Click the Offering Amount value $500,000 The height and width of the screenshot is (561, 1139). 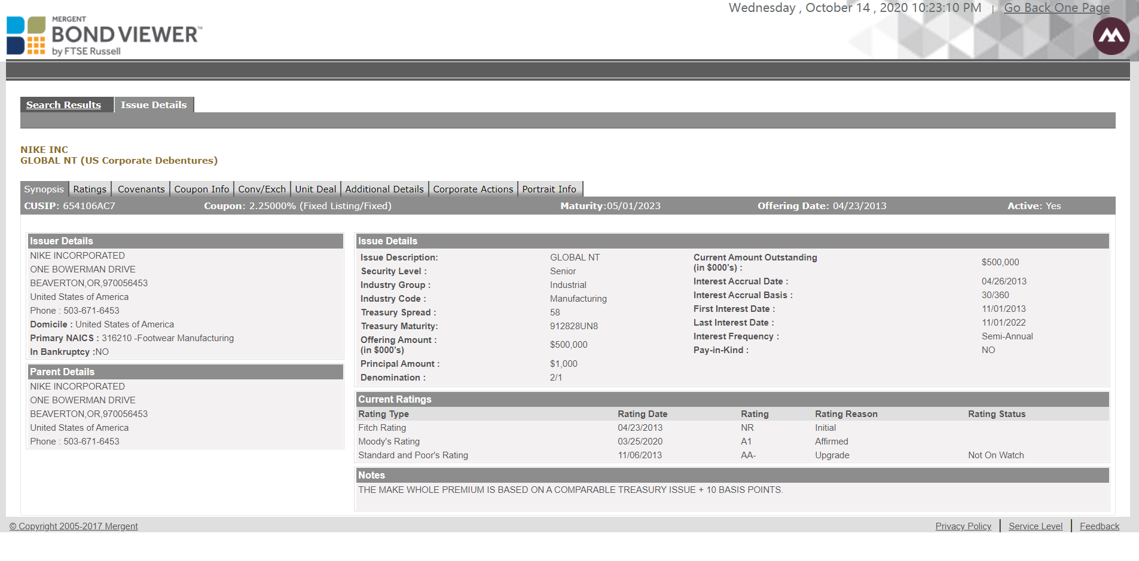(x=569, y=345)
